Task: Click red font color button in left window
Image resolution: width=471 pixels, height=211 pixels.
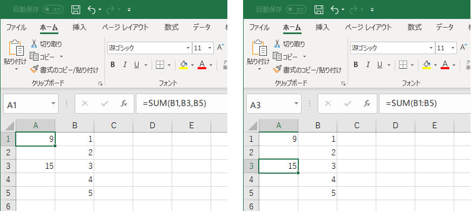Action: click(202, 64)
